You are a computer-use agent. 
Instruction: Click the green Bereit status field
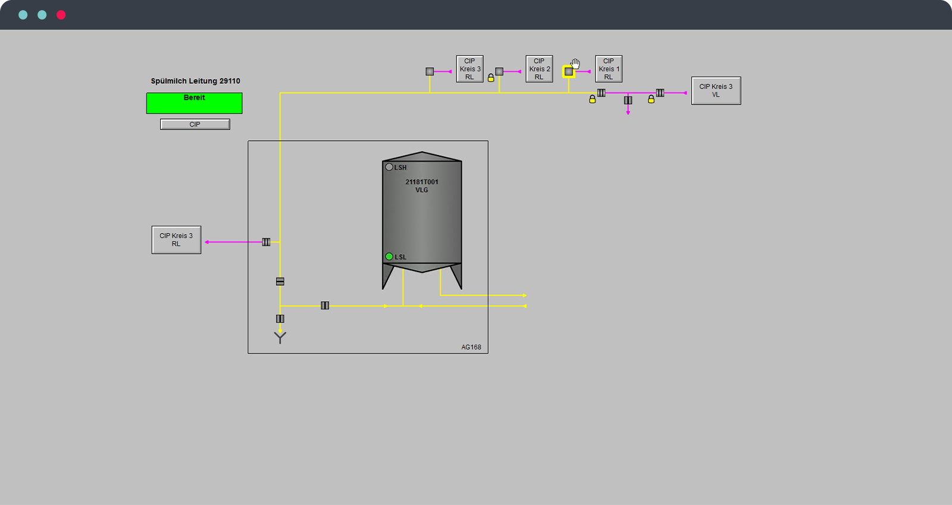[x=195, y=103]
